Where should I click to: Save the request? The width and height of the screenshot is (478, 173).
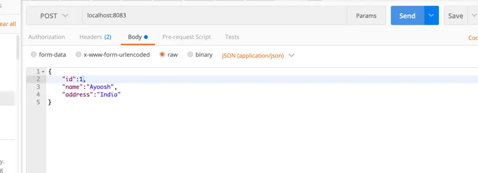point(456,16)
